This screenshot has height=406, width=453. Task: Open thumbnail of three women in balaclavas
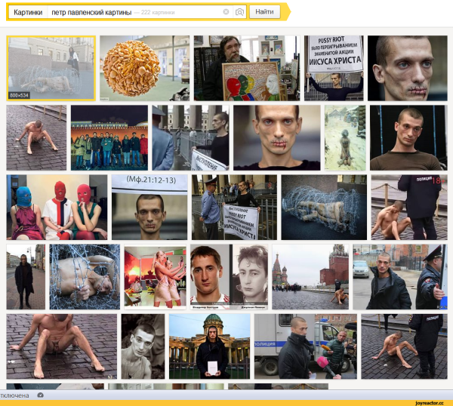click(x=57, y=207)
